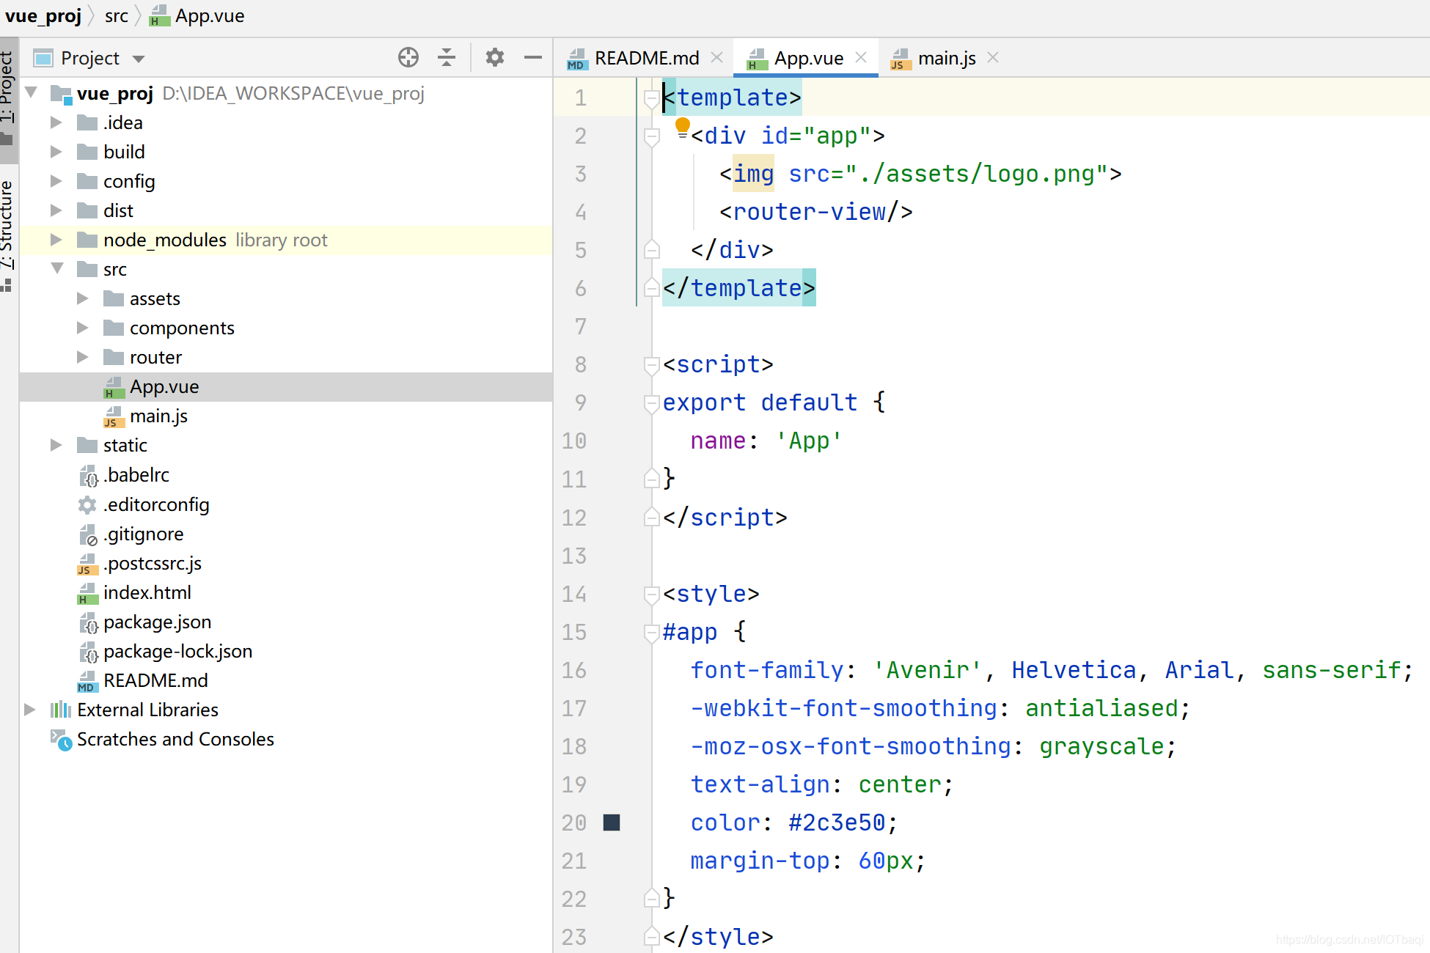
Task: Click the vue_proj module folder icon
Action: pos(61,94)
